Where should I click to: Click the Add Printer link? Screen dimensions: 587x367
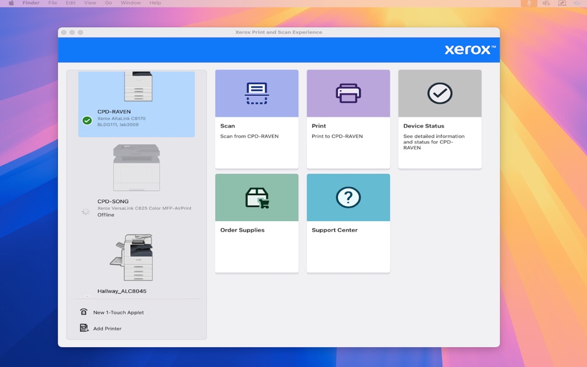[108, 329]
